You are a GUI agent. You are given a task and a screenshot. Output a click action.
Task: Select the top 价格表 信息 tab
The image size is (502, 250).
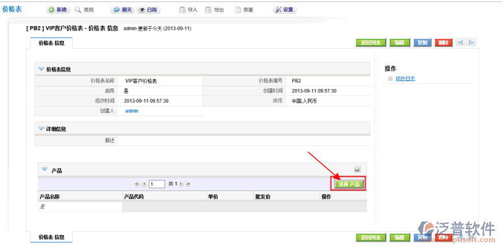(51, 43)
